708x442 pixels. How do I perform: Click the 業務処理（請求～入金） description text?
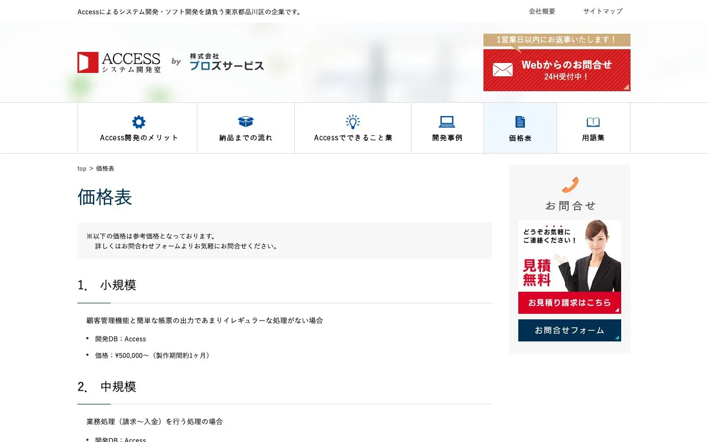click(155, 422)
